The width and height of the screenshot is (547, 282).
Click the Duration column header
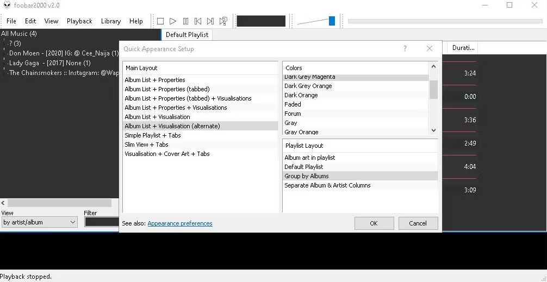(463, 48)
